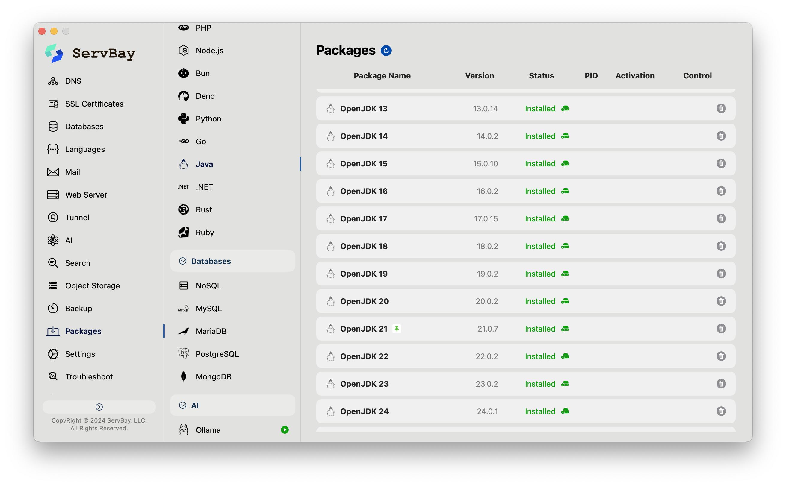
Task: Click the green pin icon beside OpenJDK 21
Action: (396, 329)
